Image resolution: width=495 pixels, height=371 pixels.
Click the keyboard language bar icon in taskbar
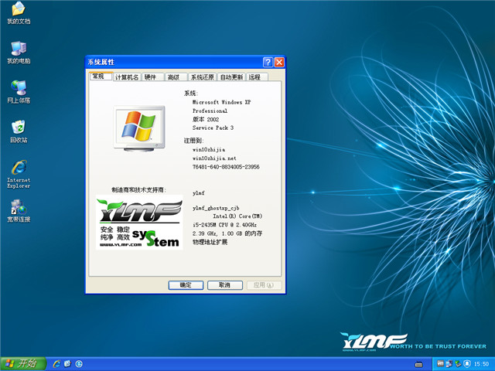click(418, 364)
